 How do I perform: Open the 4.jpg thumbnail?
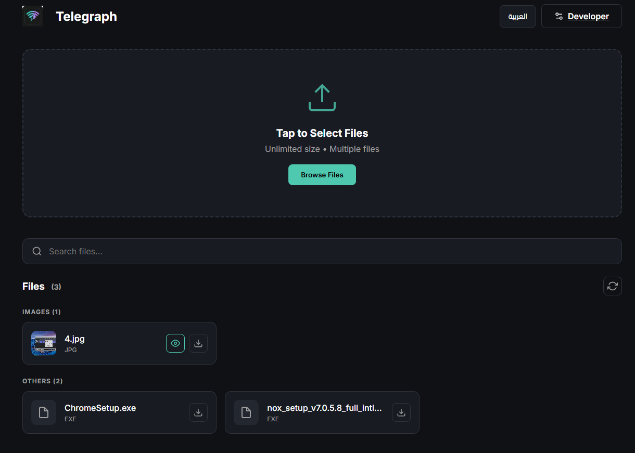coord(44,343)
